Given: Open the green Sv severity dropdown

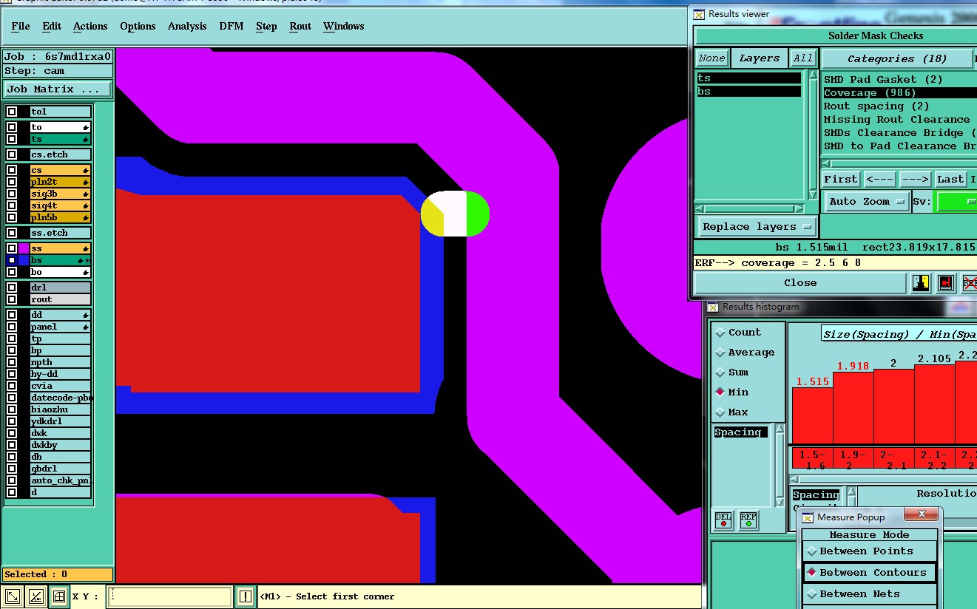Looking at the screenshot, I should 956,202.
